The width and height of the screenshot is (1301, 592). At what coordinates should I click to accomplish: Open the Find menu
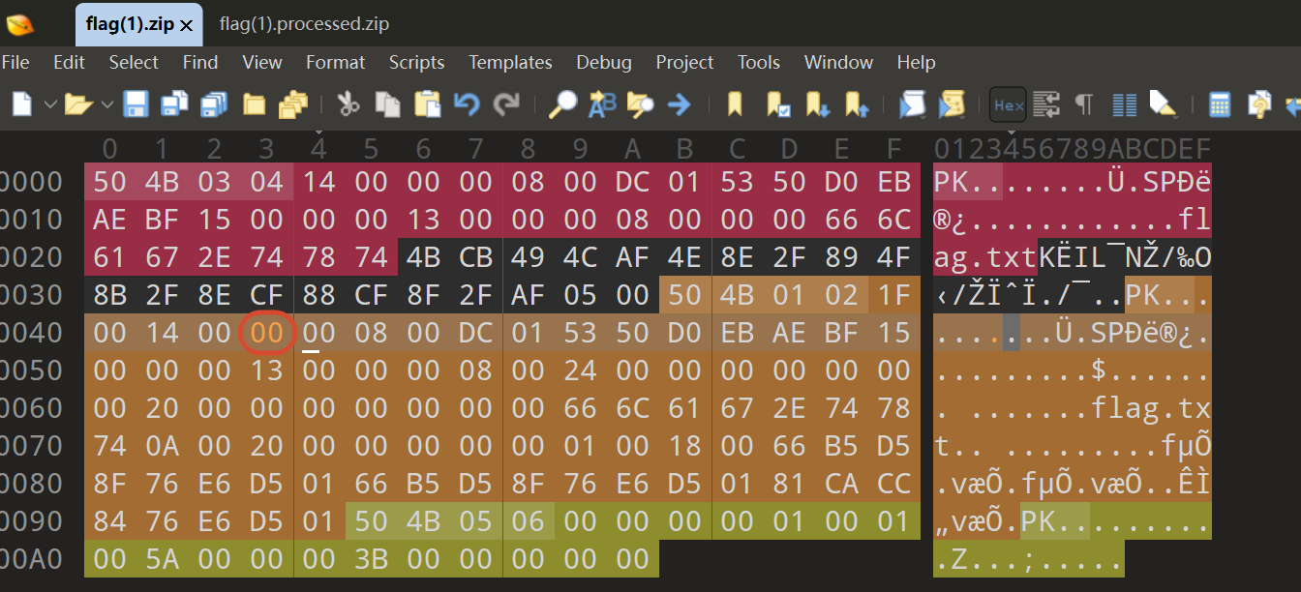pyautogui.click(x=200, y=62)
